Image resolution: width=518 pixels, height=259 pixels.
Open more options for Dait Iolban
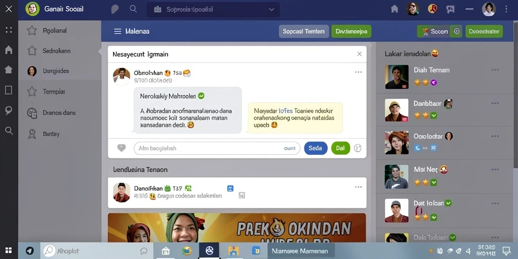tap(495, 203)
